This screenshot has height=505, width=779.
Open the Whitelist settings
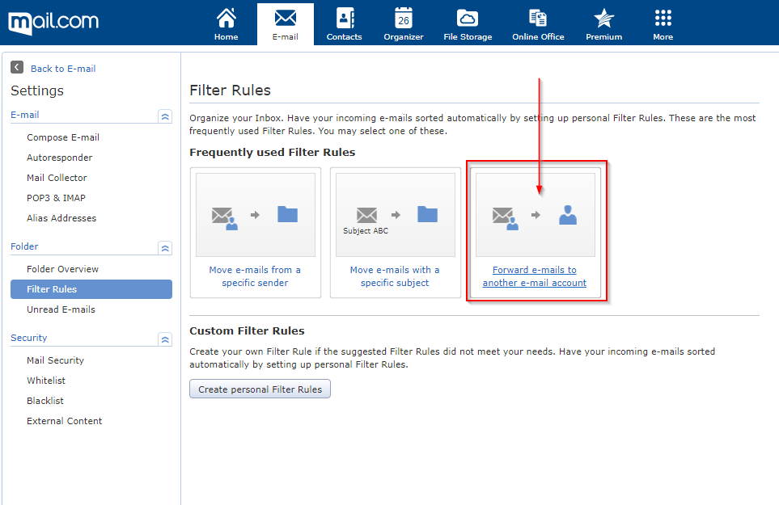pos(46,381)
